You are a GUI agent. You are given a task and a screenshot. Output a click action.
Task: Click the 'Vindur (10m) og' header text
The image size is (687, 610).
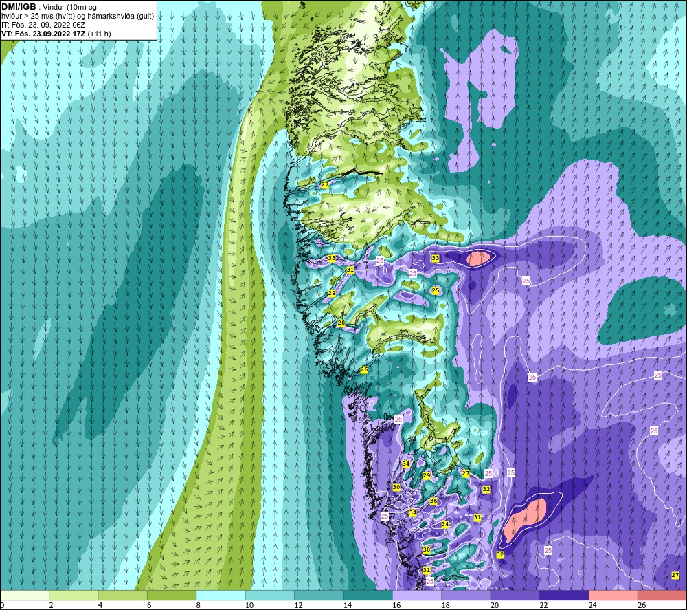[x=69, y=8]
